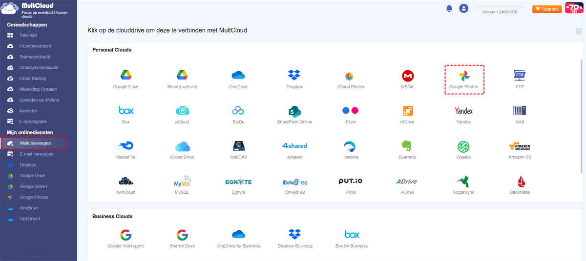
Task: Connect an FTP server
Action: point(520,79)
